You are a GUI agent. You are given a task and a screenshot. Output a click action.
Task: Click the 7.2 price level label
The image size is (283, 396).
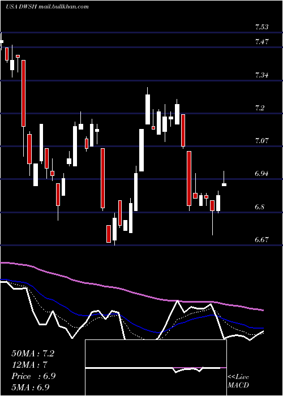(260, 108)
